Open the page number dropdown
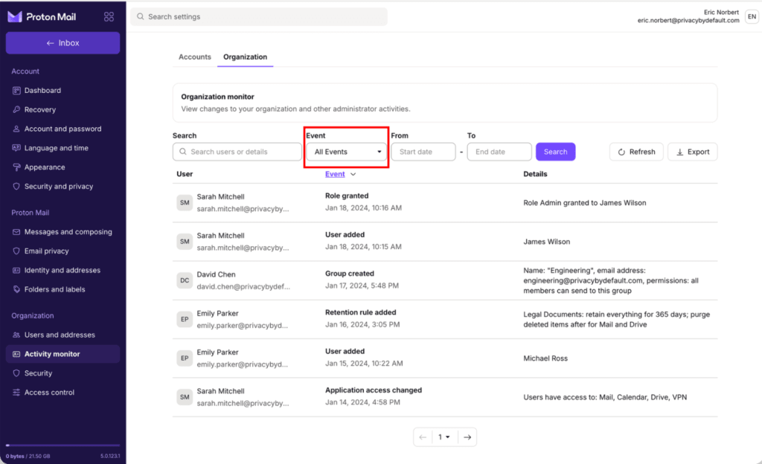This screenshot has width=762, height=464. pos(444,437)
